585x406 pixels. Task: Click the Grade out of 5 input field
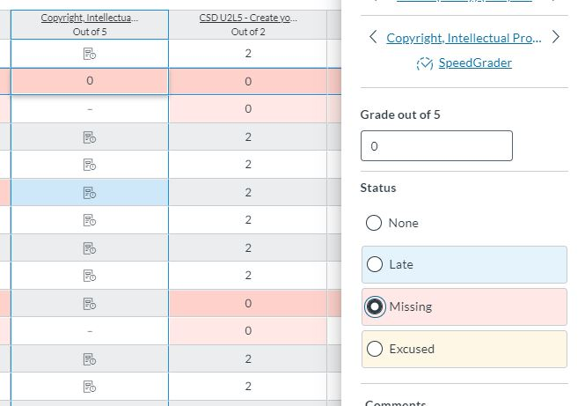point(436,146)
